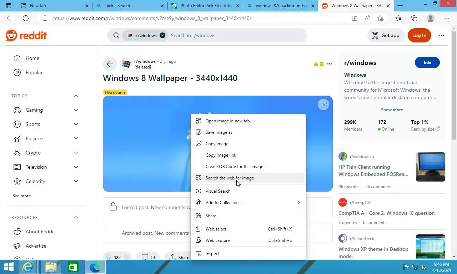This screenshot has width=457, height=274.
Task: Open See more topics link
Action: click(x=21, y=196)
